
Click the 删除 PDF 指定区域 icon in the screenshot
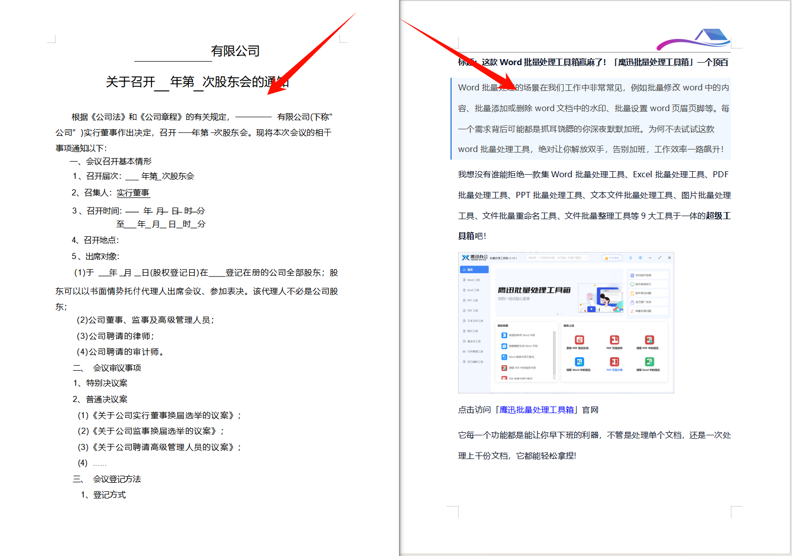point(579,340)
